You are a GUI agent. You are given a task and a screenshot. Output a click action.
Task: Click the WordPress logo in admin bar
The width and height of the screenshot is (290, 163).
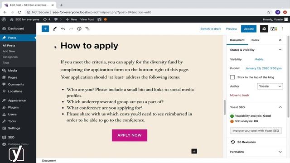tap(4, 19)
